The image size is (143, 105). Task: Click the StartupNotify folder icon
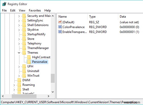tap(24, 34)
